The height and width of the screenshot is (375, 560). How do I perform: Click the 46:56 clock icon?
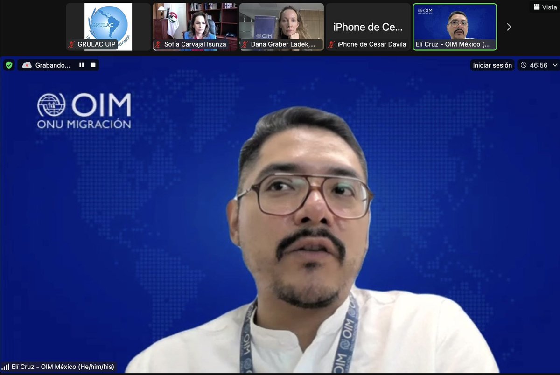(x=524, y=65)
